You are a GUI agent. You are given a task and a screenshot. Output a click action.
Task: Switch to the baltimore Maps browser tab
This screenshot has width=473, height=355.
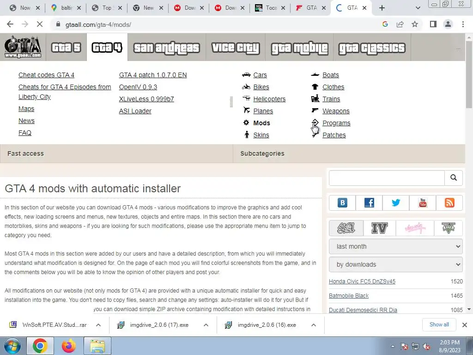[x=66, y=8]
